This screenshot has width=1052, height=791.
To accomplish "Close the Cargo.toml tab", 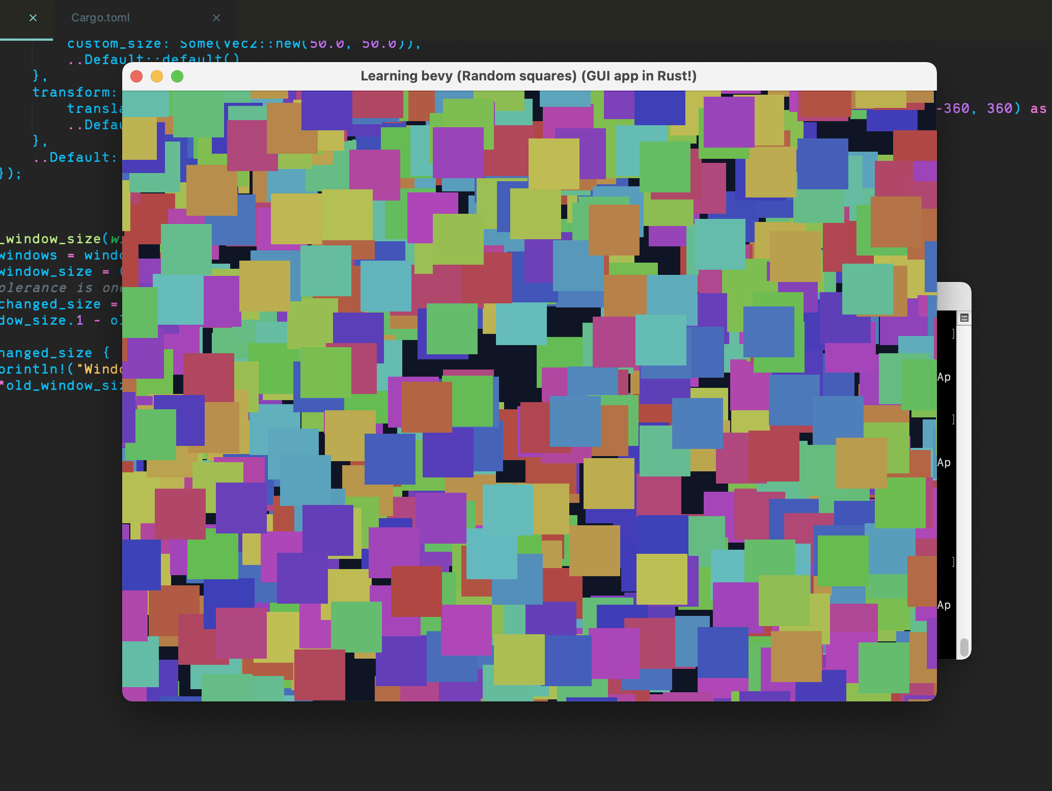I will (x=216, y=18).
